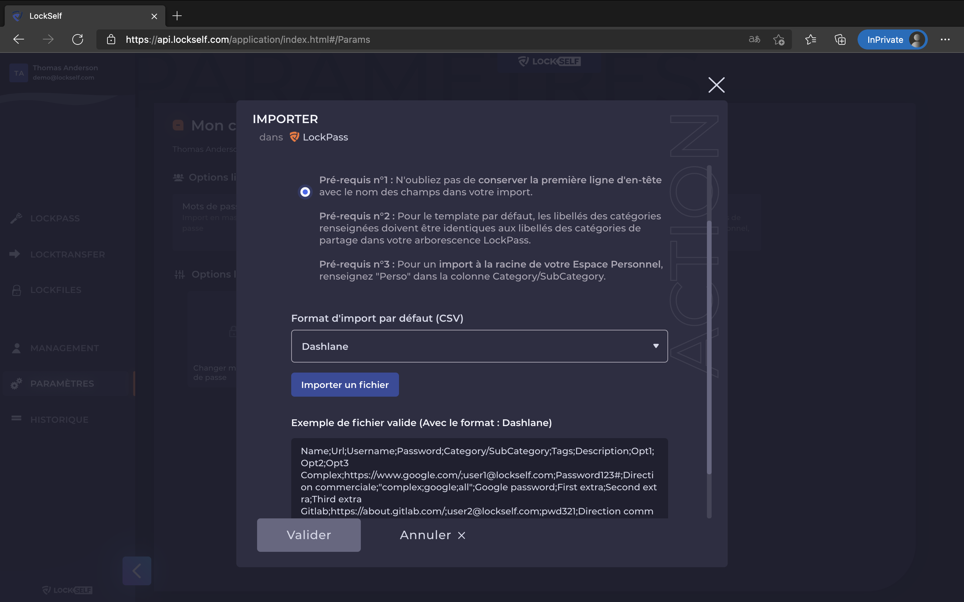Open LockTransfer in the sidebar

pyautogui.click(x=68, y=254)
